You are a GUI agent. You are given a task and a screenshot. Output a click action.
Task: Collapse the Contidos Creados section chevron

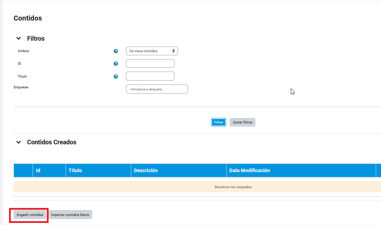pos(19,142)
